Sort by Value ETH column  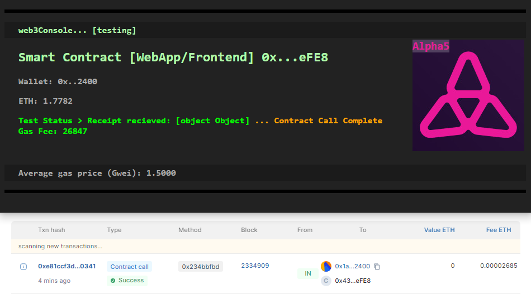click(439, 230)
